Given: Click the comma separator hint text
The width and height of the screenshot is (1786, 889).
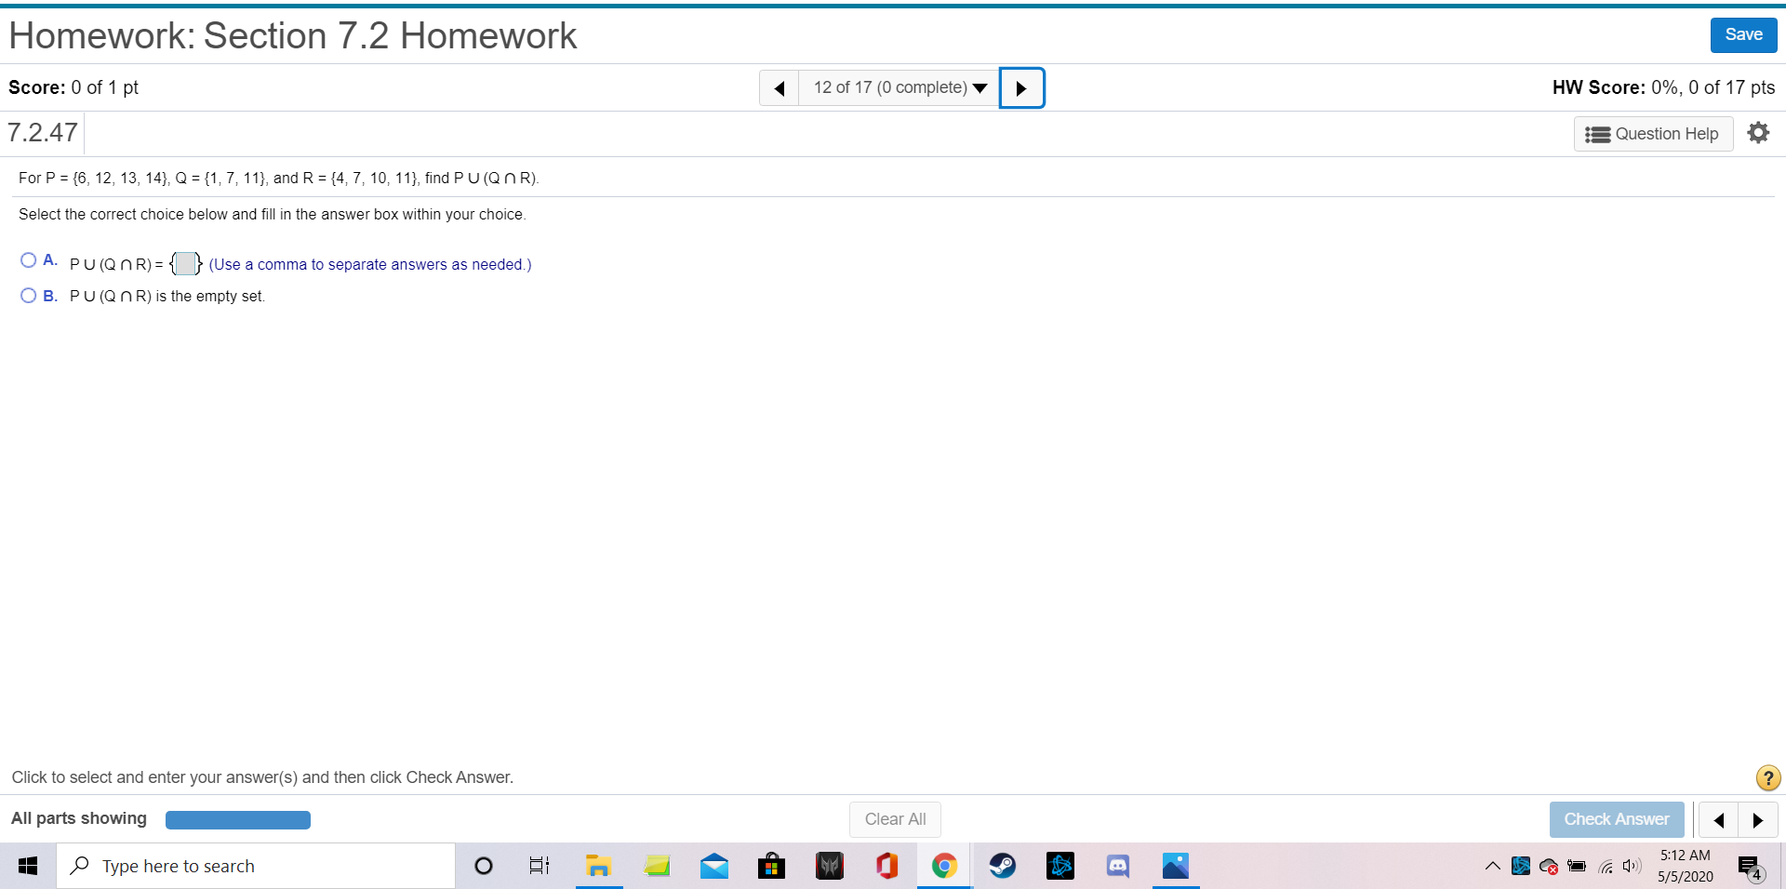Looking at the screenshot, I should point(370,265).
